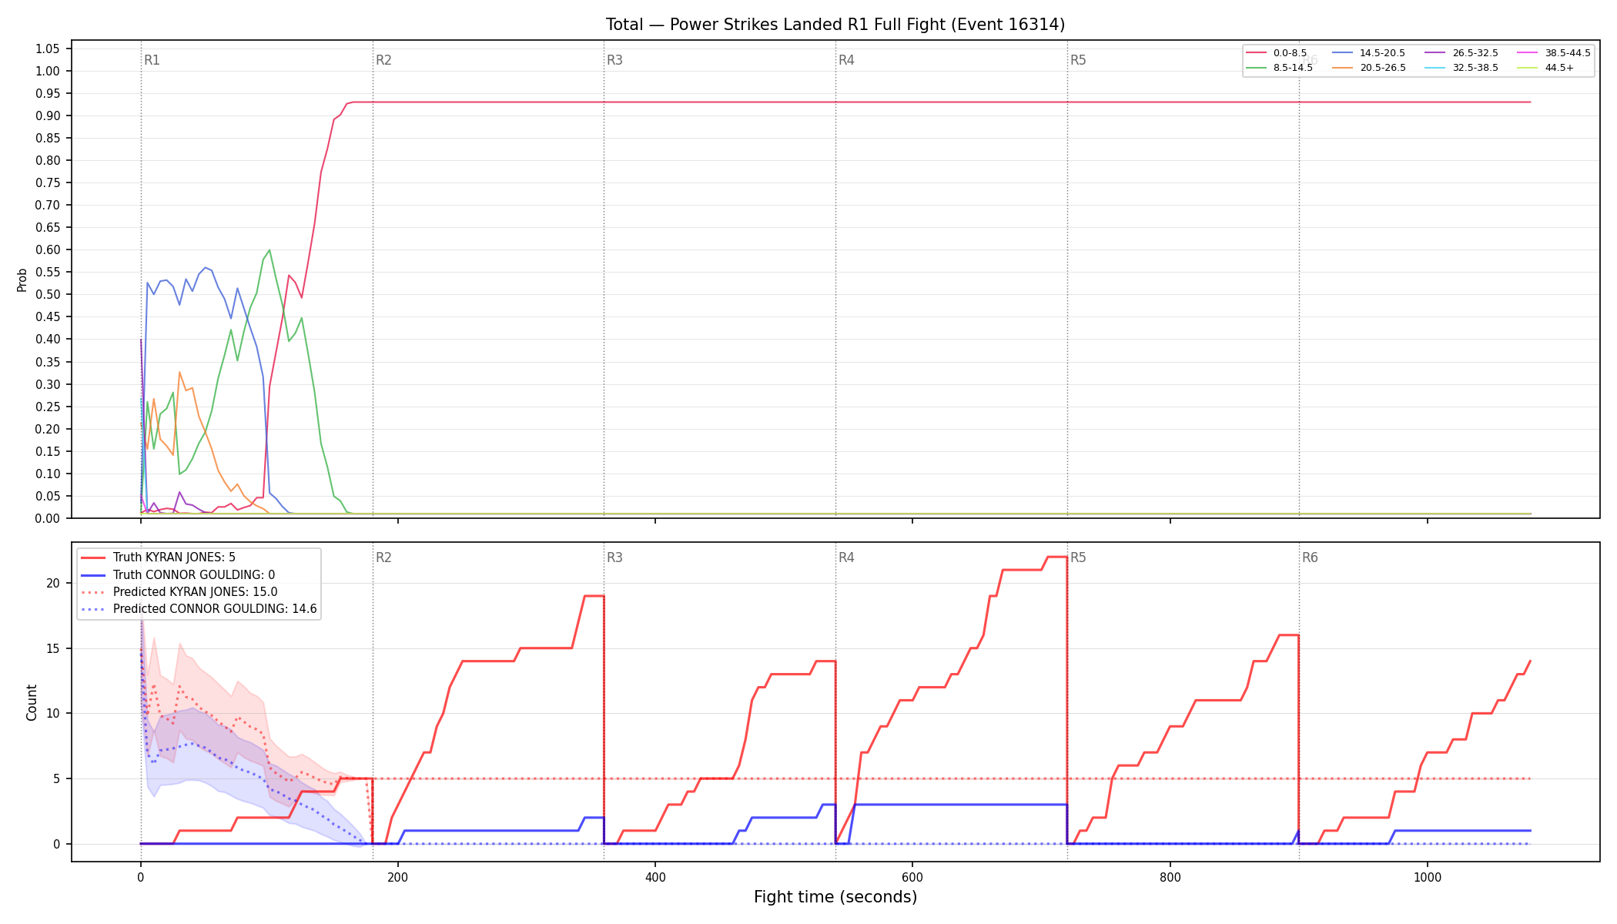Click the 400 tick on the time axis
1617x924 pixels.
pos(655,877)
